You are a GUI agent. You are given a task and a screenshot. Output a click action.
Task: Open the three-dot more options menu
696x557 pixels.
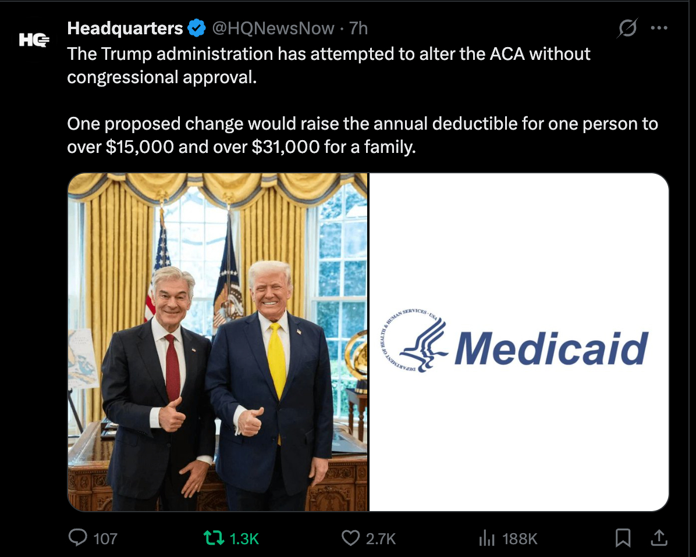[659, 28]
